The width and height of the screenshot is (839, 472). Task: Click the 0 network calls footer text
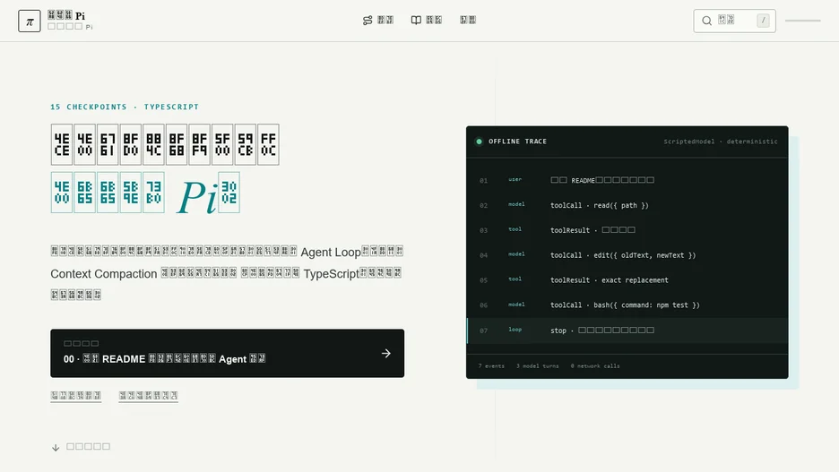(x=595, y=366)
